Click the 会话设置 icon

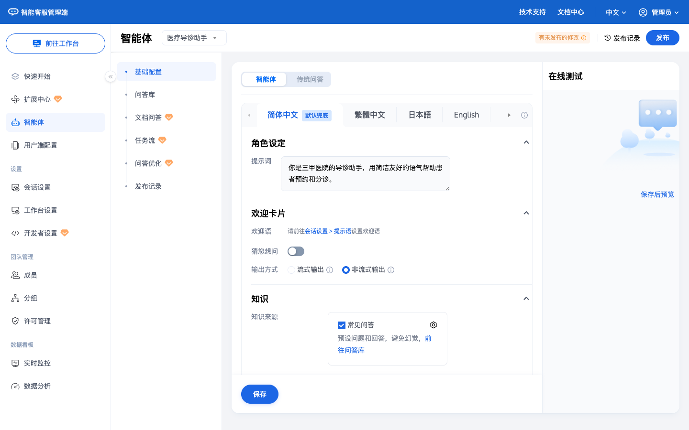[x=15, y=187]
